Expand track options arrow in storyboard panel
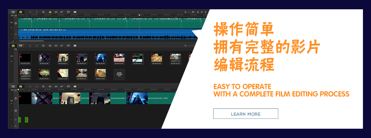This screenshot has width=371, height=138. (12, 61)
